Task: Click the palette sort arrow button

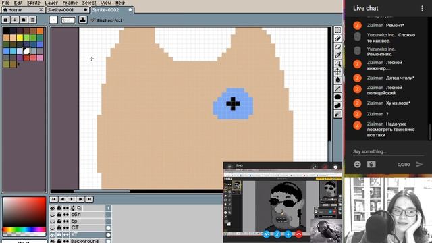Action: [x=15, y=20]
